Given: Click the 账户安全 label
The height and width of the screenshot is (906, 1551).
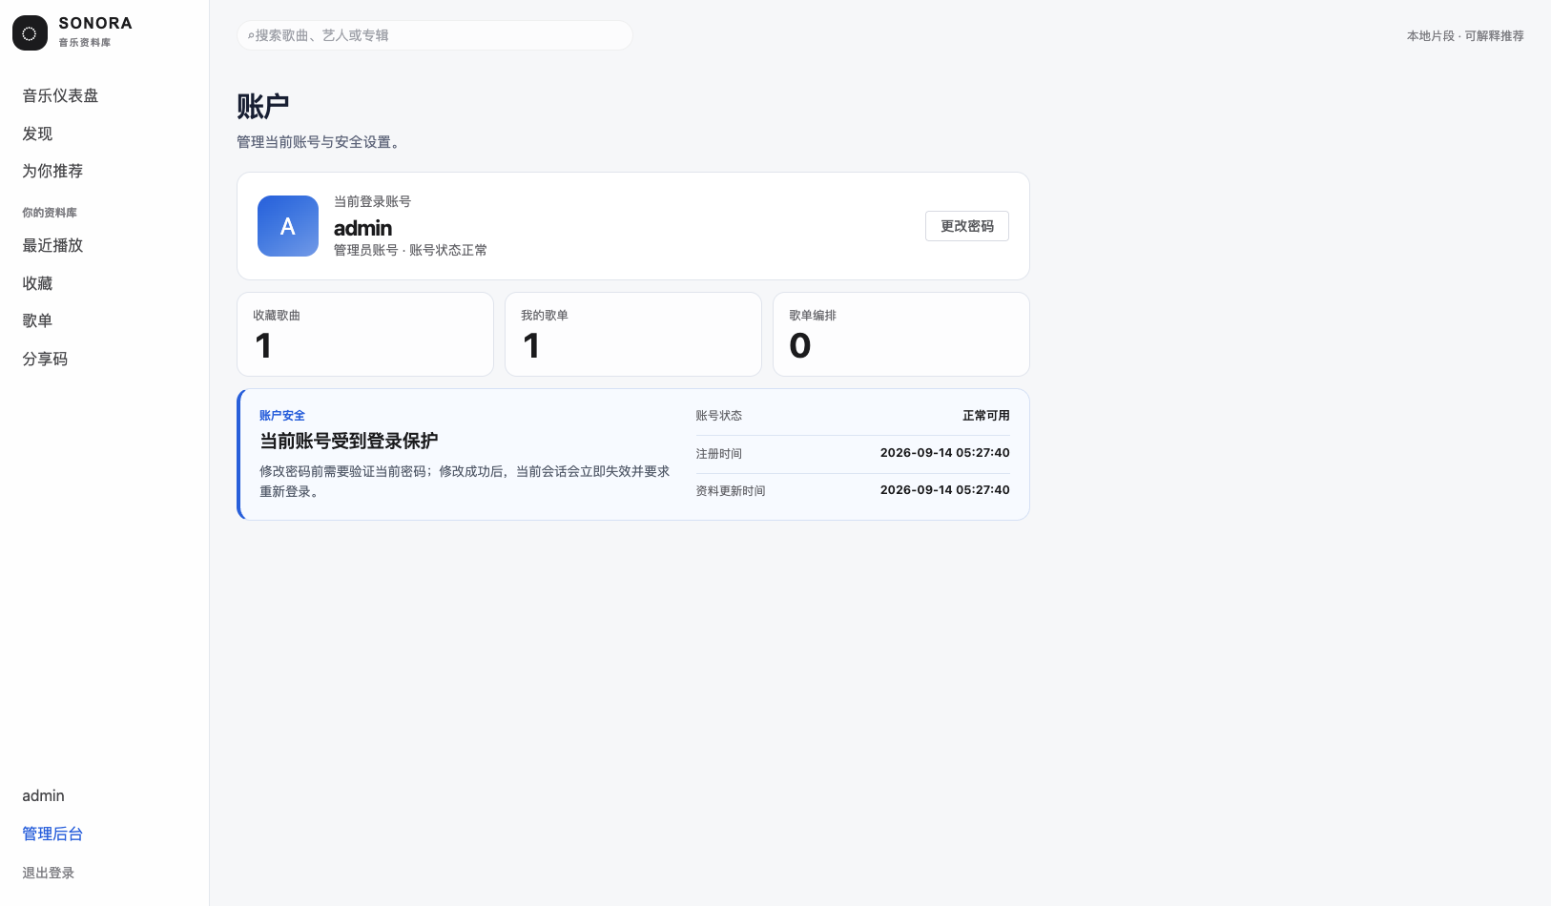Looking at the screenshot, I should (282, 416).
